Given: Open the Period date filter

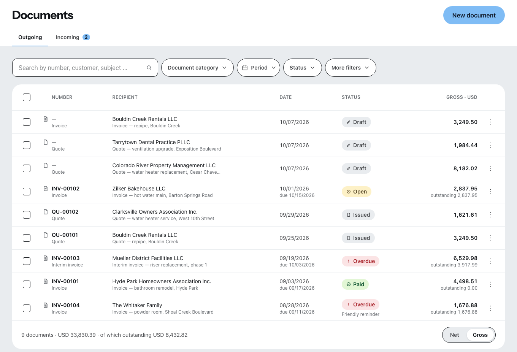Looking at the screenshot, I should pos(258,68).
